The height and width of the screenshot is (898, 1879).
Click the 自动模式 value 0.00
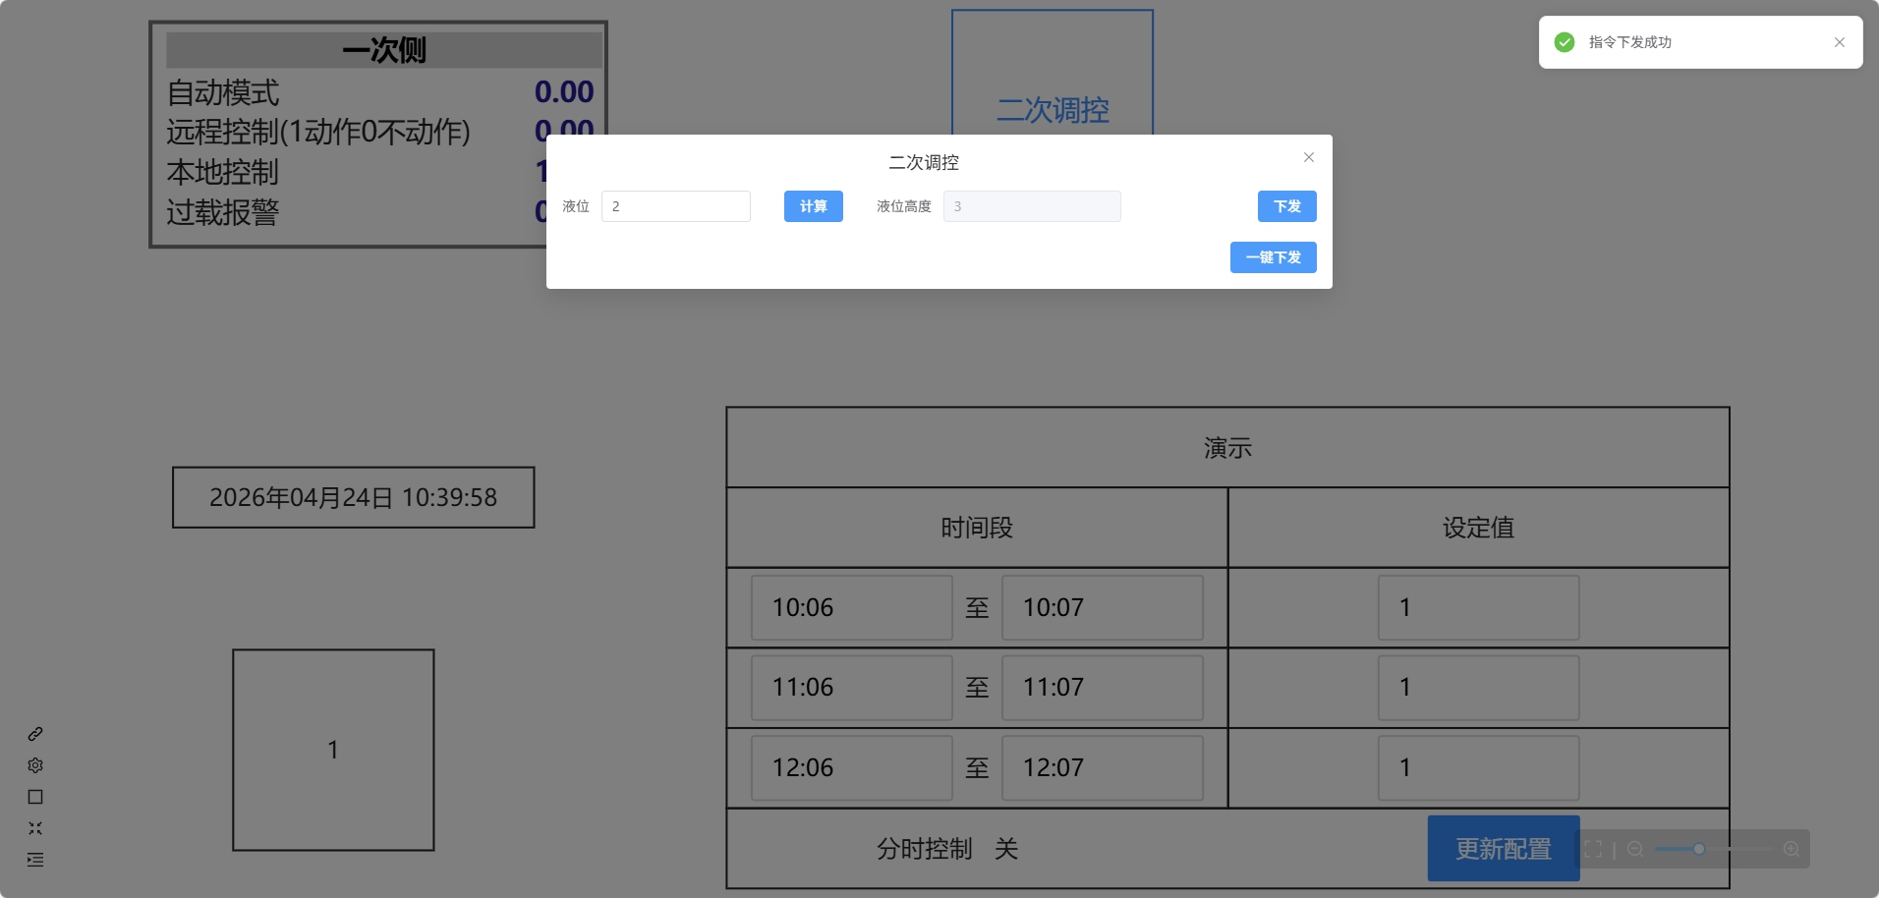pyautogui.click(x=564, y=92)
